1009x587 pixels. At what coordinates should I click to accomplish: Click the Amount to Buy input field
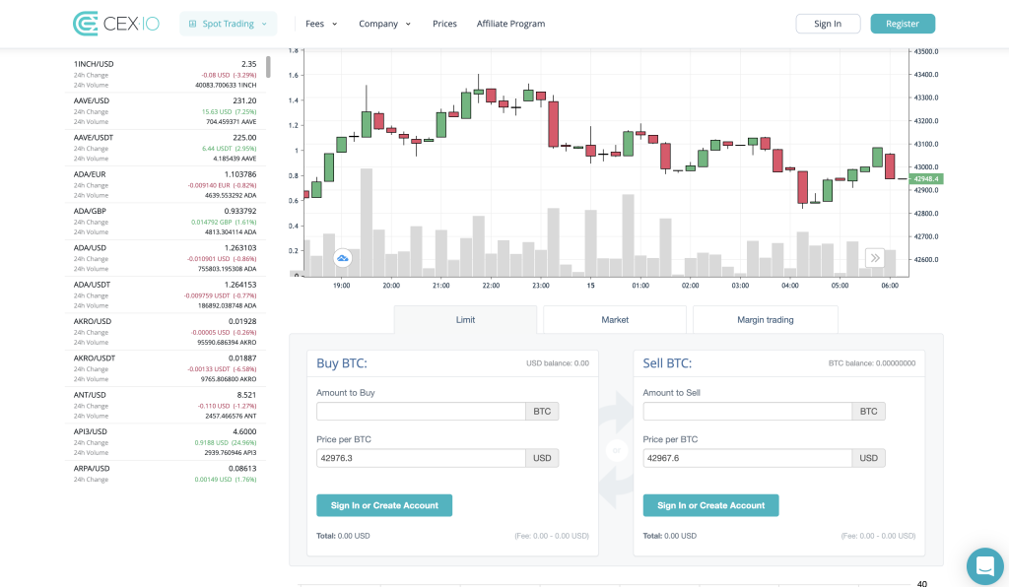[x=421, y=412]
